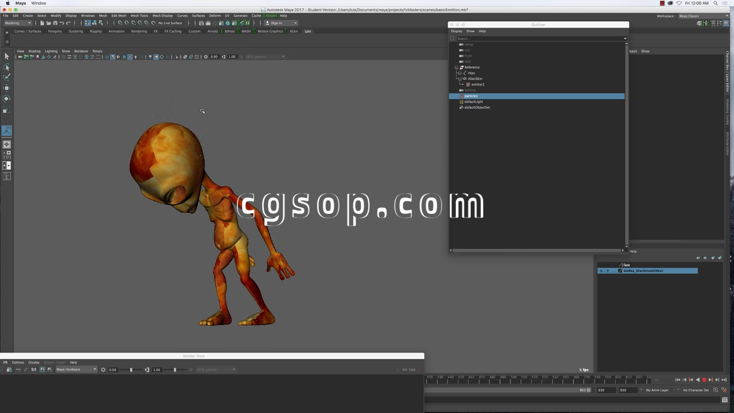Stop playback with red stop button
The height and width of the screenshot is (413, 734).
(704, 380)
